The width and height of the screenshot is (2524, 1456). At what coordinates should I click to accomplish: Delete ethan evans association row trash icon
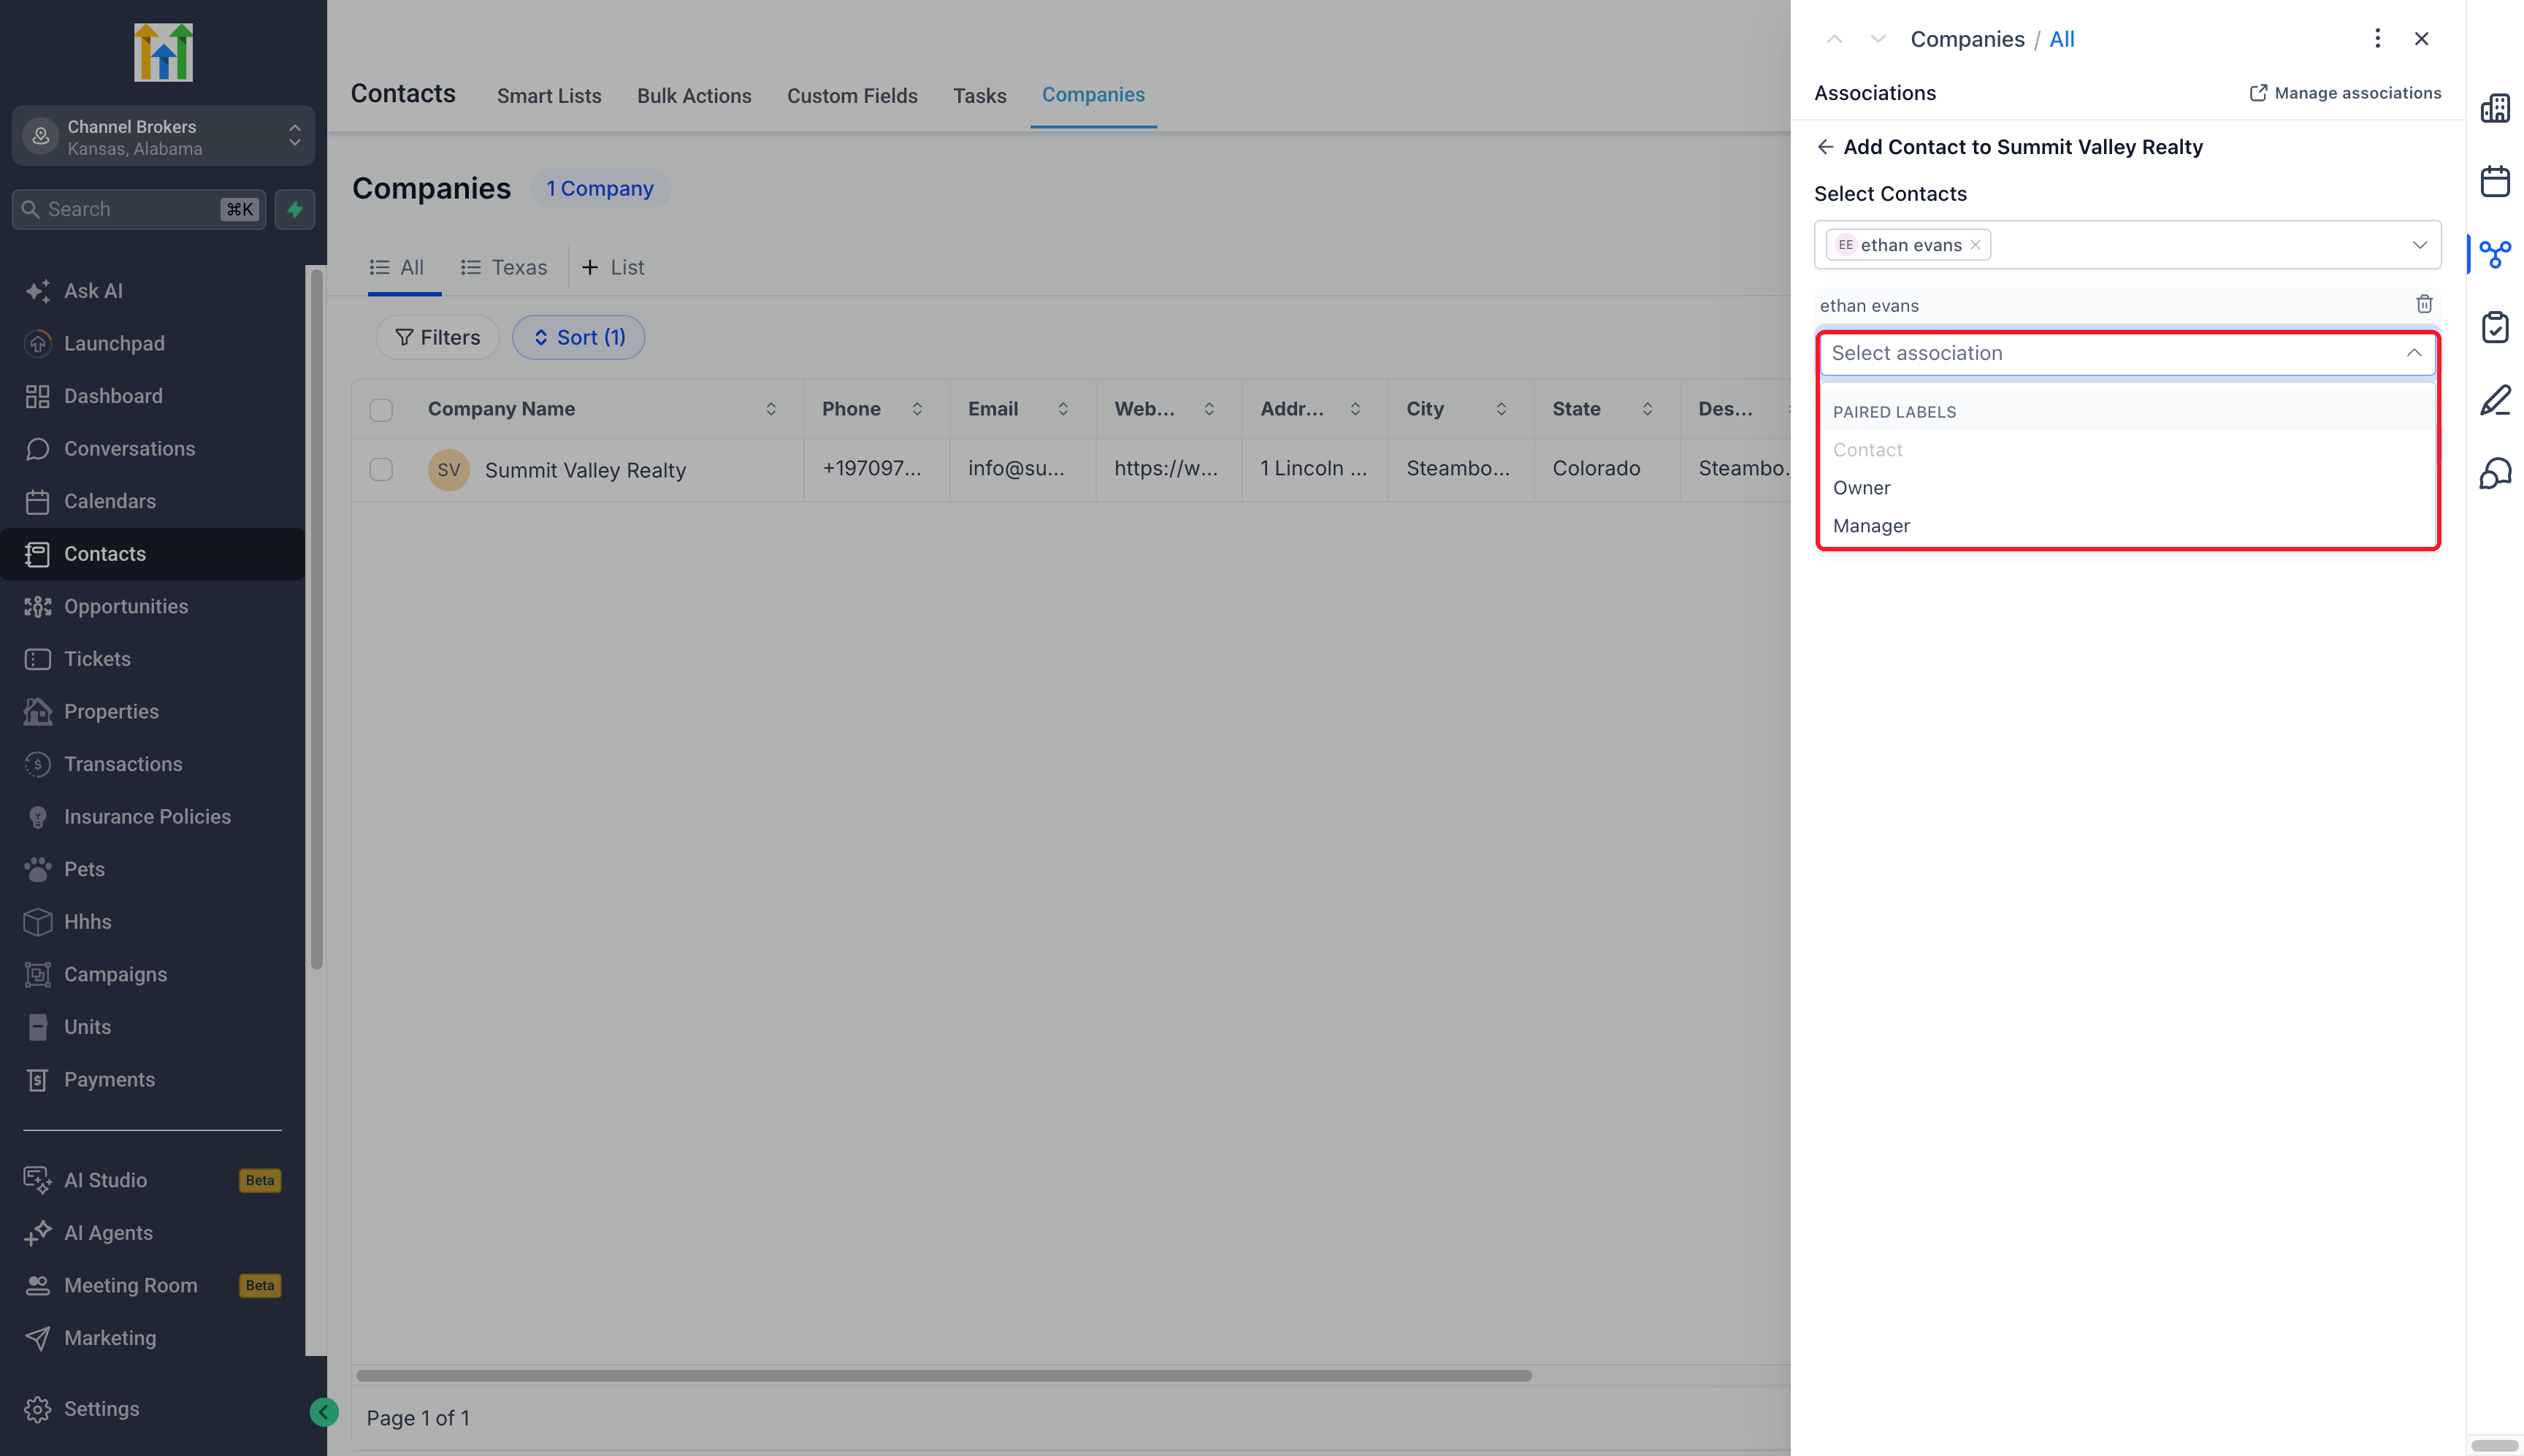(x=2424, y=304)
